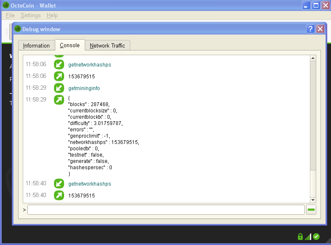Open the Help menu

click(x=52, y=16)
